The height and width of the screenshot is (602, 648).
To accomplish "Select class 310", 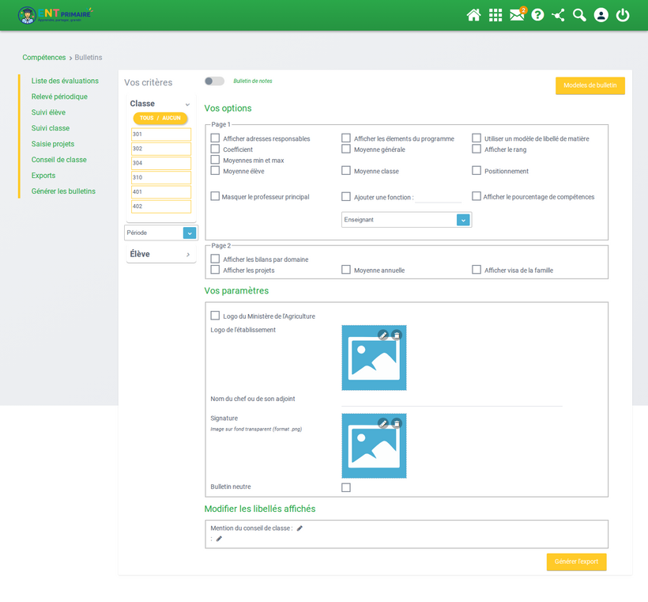I will pos(161,177).
